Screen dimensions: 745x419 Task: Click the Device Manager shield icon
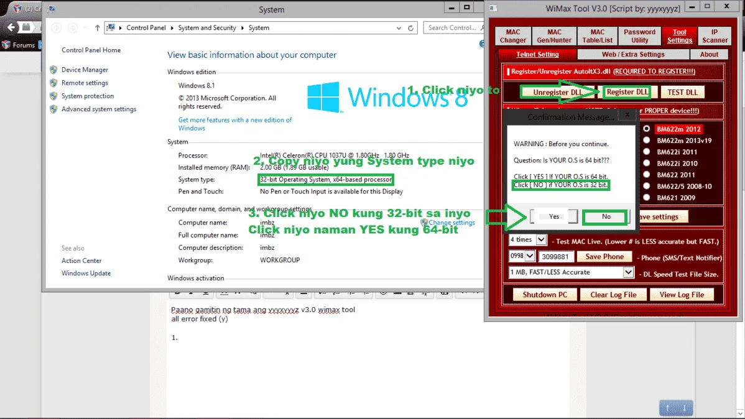coord(53,70)
